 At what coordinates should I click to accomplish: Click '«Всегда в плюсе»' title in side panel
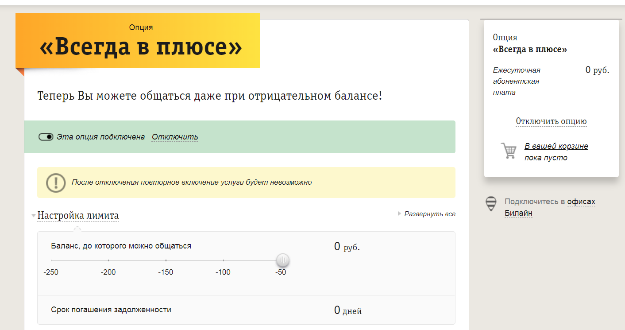[x=530, y=50]
